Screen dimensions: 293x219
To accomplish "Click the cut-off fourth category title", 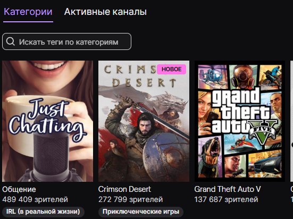I will tap(292, 189).
